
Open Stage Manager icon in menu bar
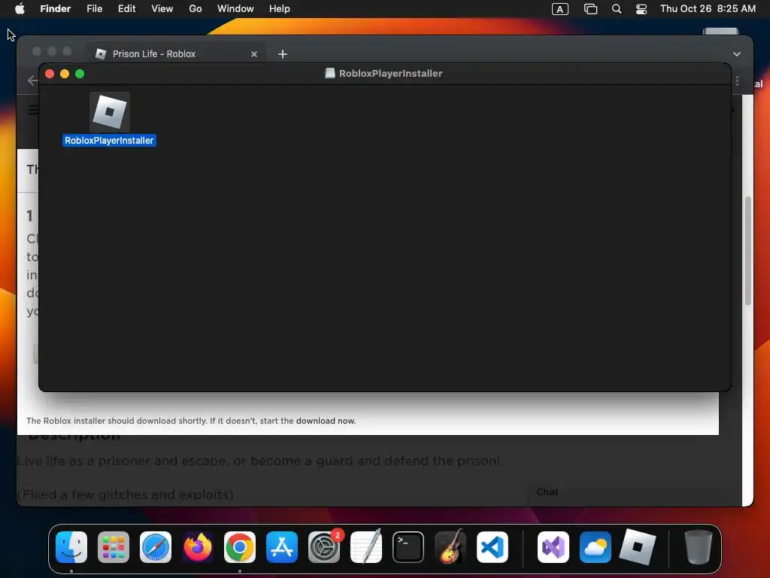(x=590, y=9)
